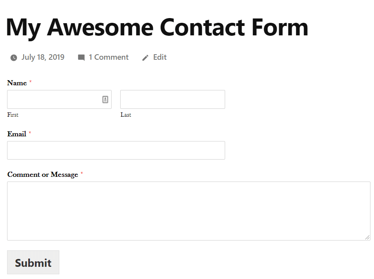Click the red asterisk next to Name
This screenshot has width=374, height=279.
click(x=31, y=81)
